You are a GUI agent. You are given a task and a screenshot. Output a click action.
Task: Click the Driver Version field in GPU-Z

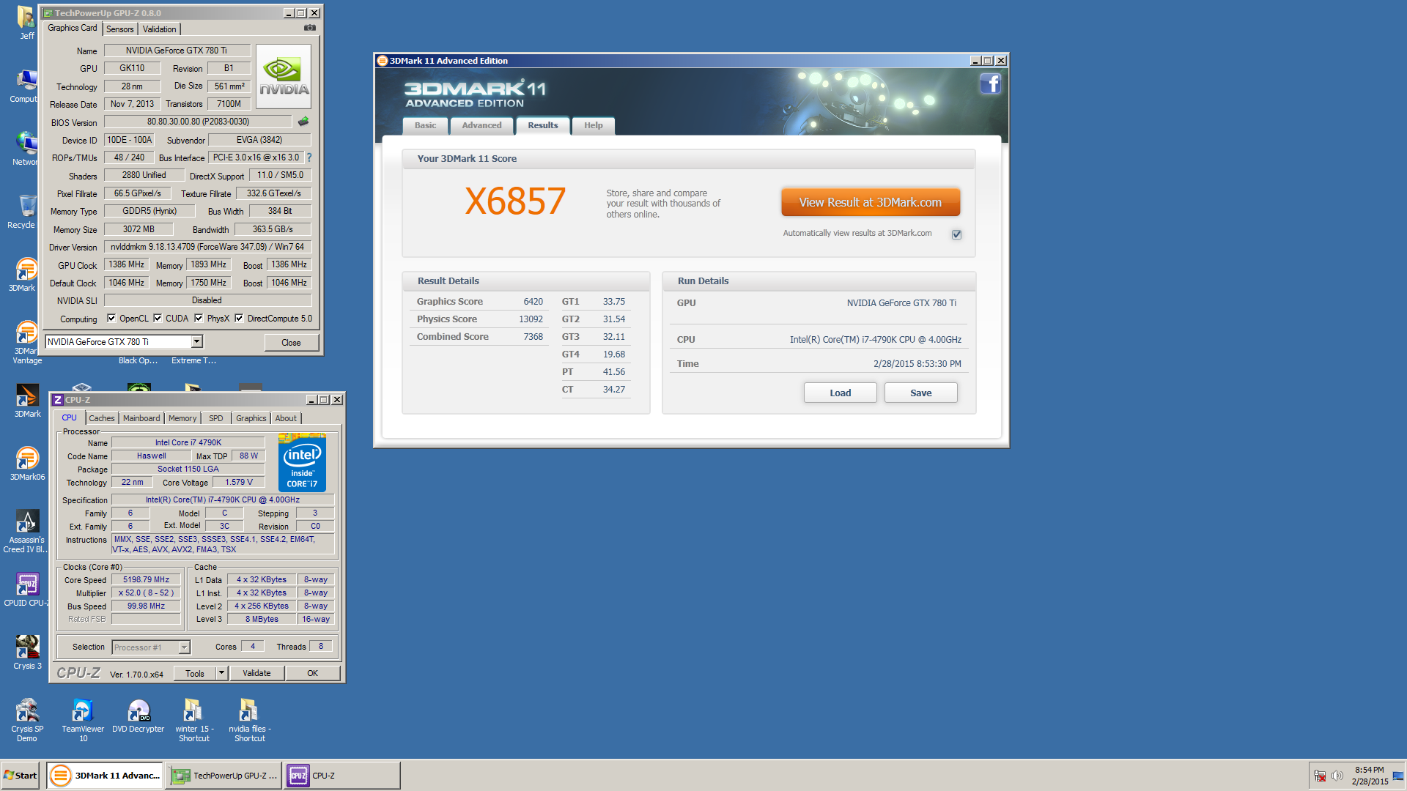(x=207, y=247)
